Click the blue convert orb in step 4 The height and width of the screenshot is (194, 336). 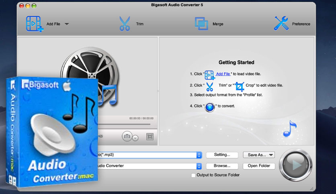(x=210, y=107)
